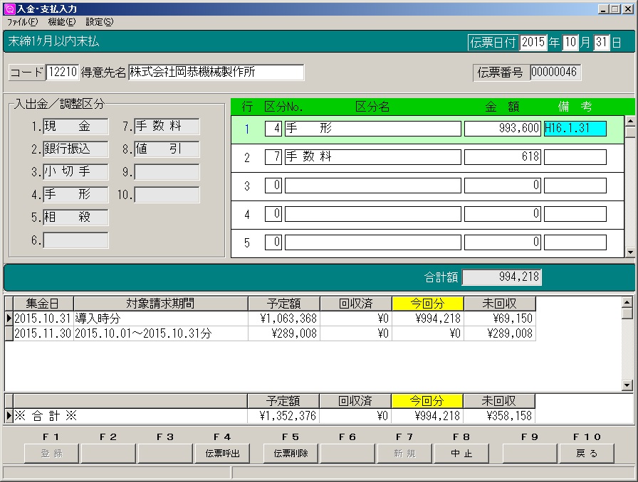Click the 登録 F1 button

51,453
